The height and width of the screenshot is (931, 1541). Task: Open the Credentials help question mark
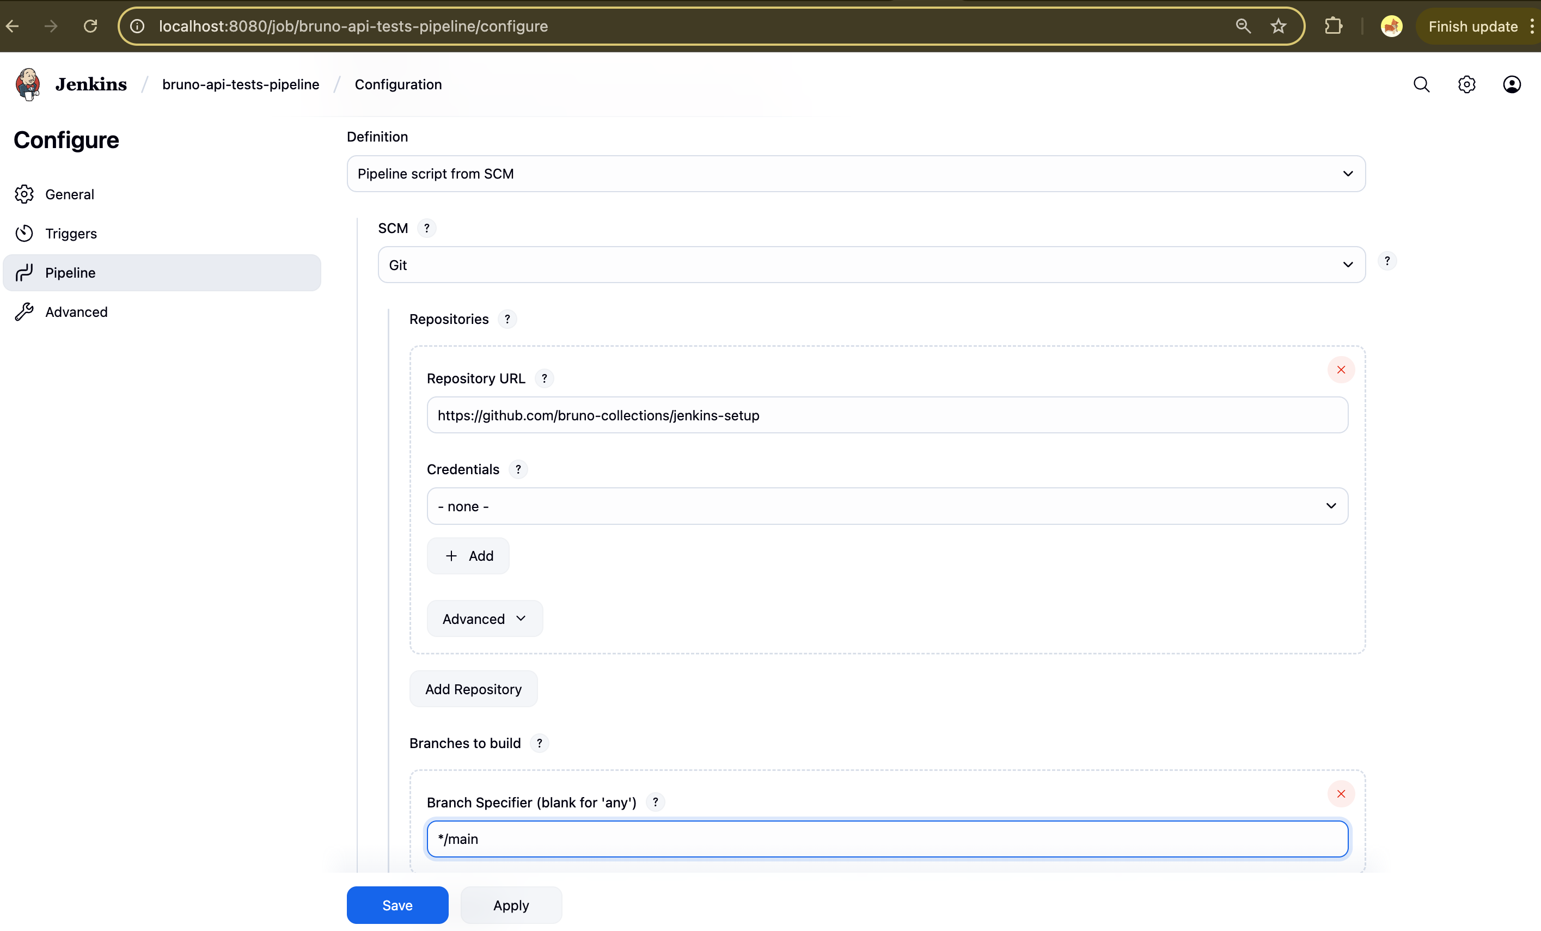tap(518, 469)
